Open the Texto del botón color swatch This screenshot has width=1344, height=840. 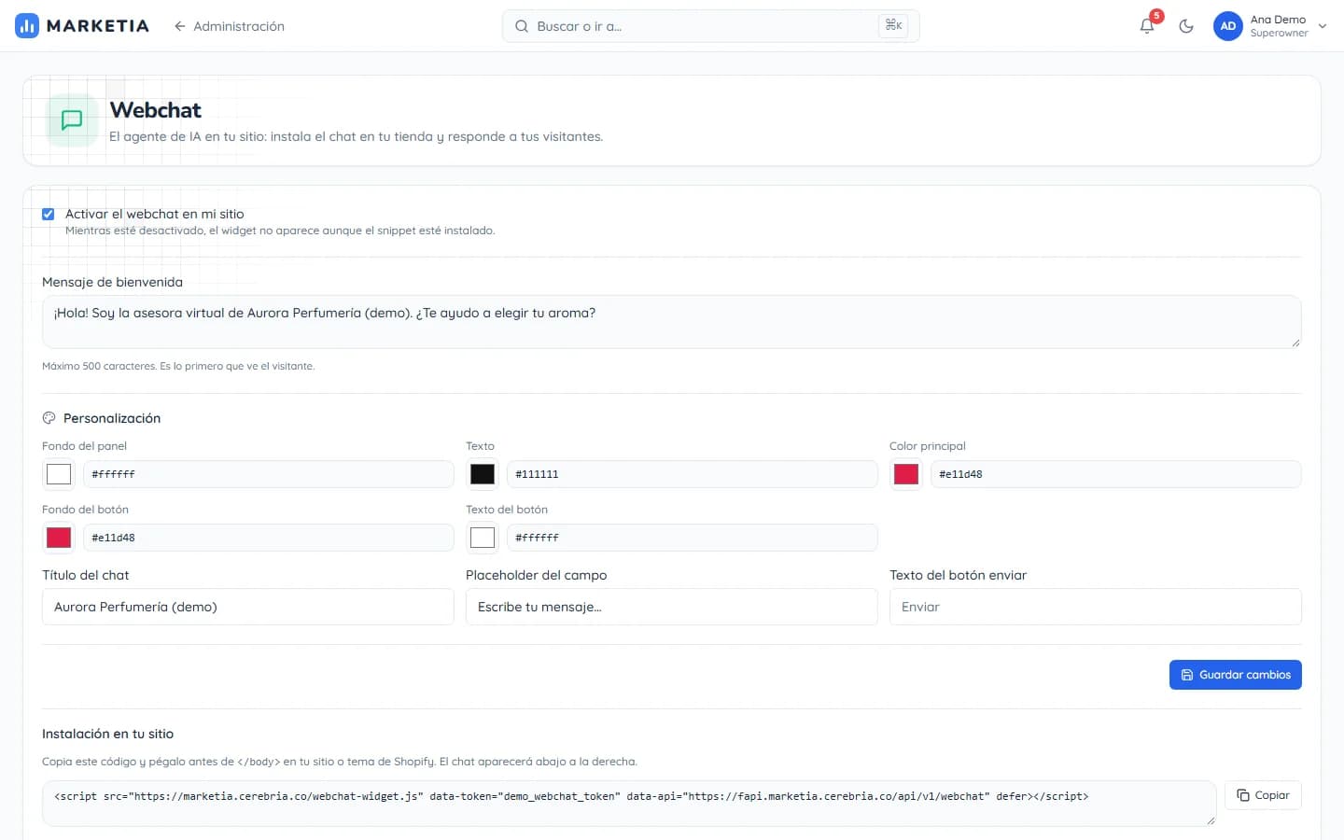tap(483, 538)
